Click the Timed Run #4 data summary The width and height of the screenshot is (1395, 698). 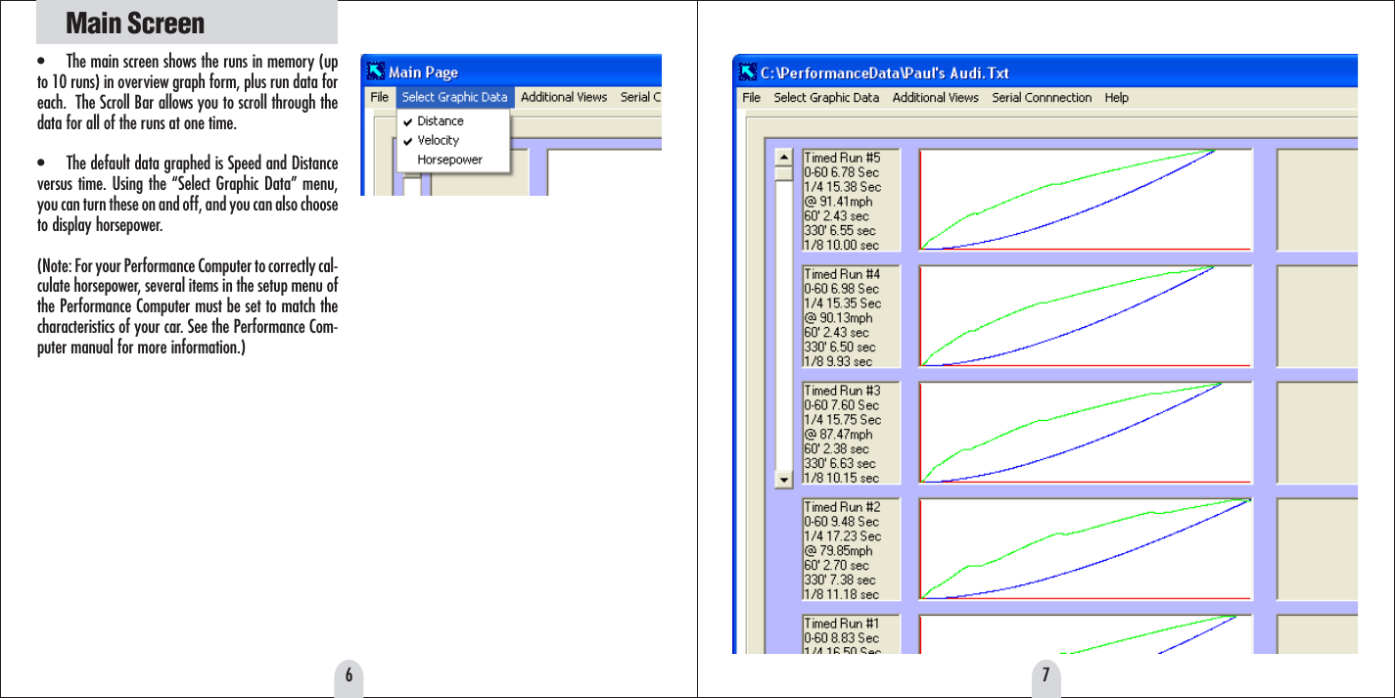point(851,315)
